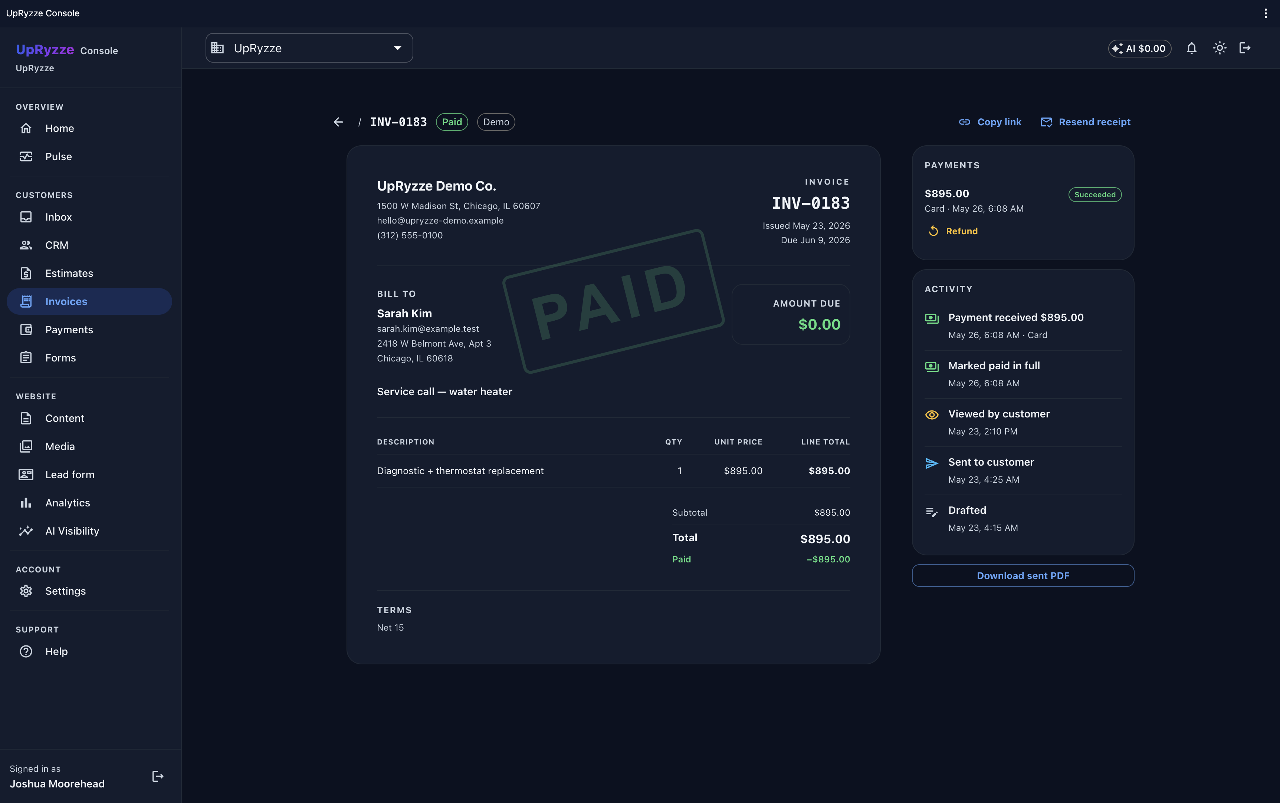Image resolution: width=1280 pixels, height=803 pixels.
Task: Open the Home page icon in sidebar
Action: coord(26,129)
